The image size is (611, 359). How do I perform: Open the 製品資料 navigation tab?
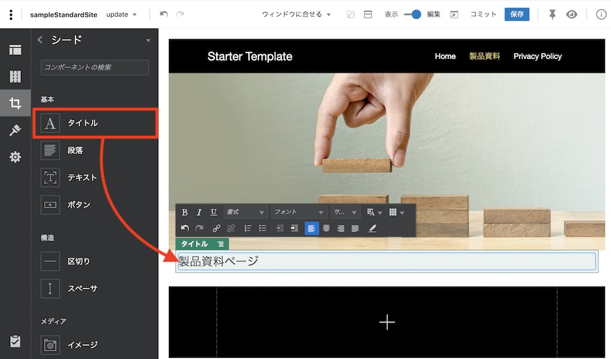point(485,56)
